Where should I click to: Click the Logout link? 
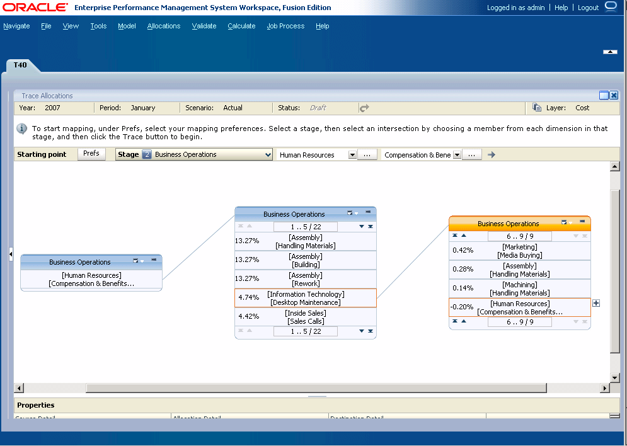click(x=588, y=8)
